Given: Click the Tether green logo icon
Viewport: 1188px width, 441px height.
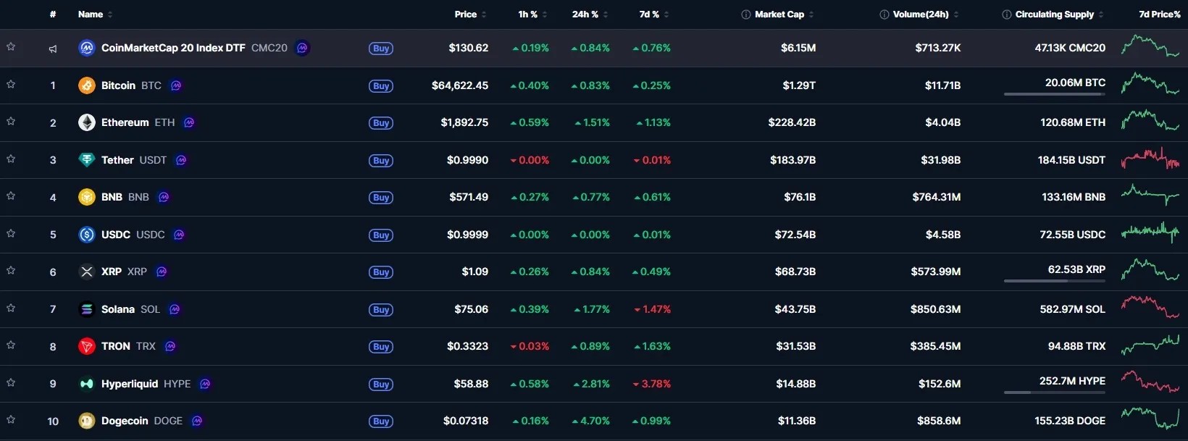Looking at the screenshot, I should [87, 160].
